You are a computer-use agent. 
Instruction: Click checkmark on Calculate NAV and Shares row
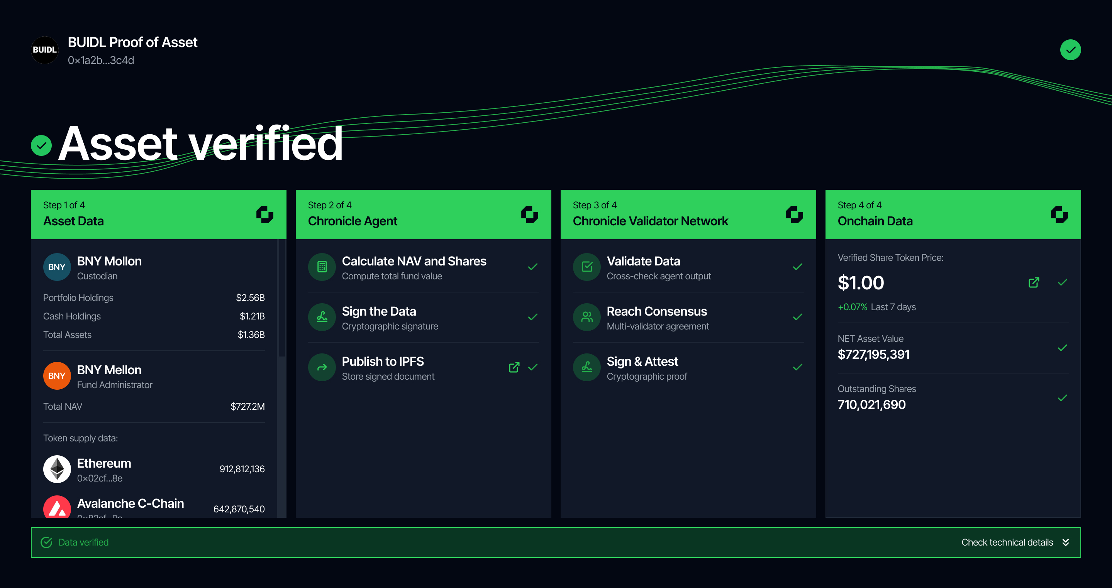533,267
